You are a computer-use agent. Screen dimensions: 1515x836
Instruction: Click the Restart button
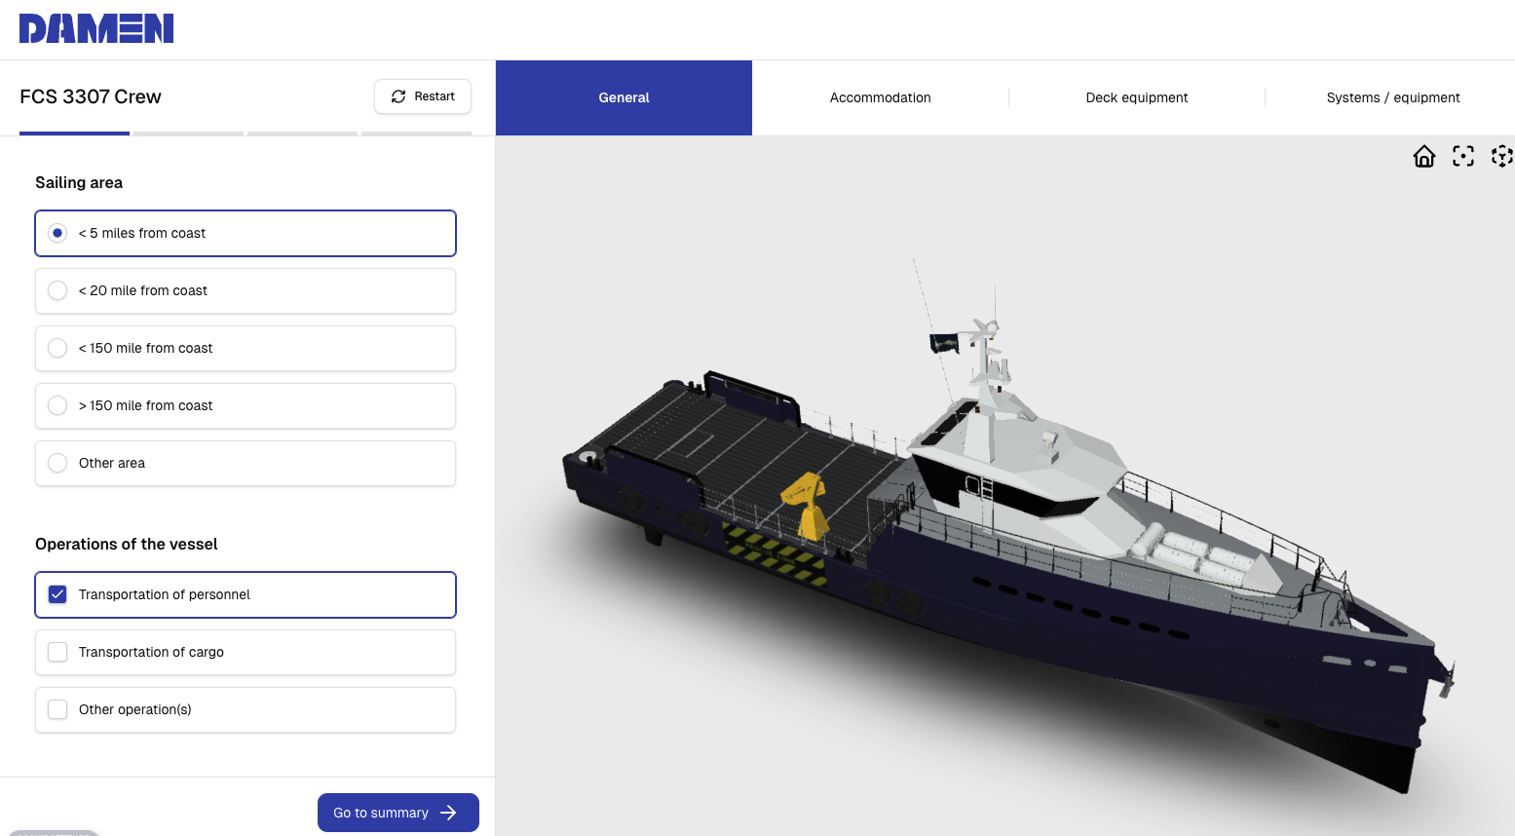423,96
